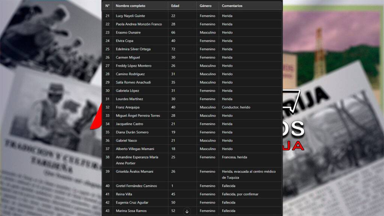Viewport: 384px width, 216px height.
Task: Click 'Femenino' in Lucy Nayeli Guinte row
Action: coord(207,16)
